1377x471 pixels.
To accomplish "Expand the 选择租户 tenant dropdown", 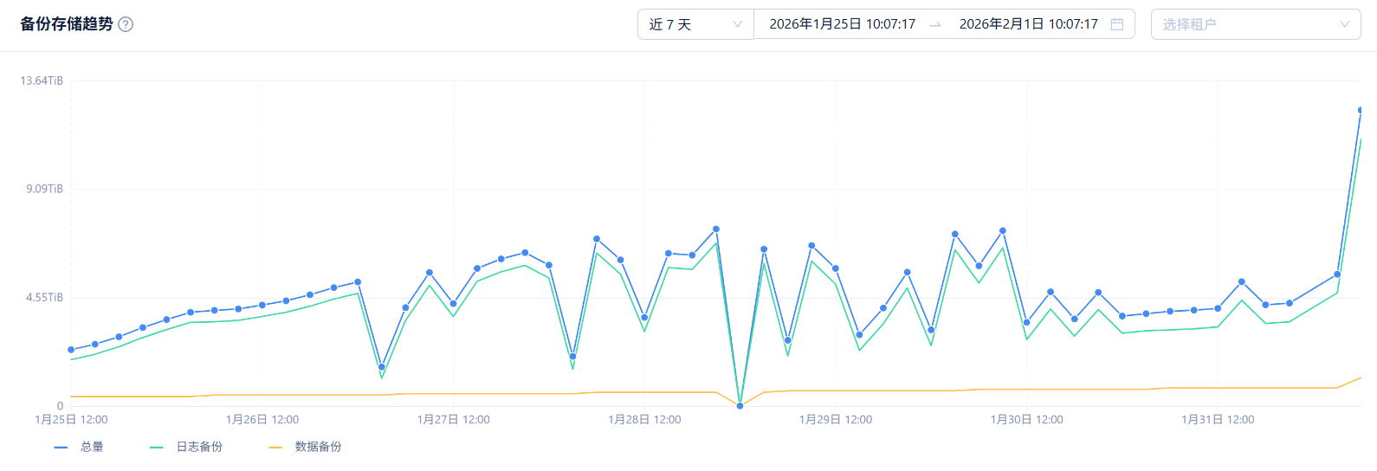I will pyautogui.click(x=1247, y=24).
